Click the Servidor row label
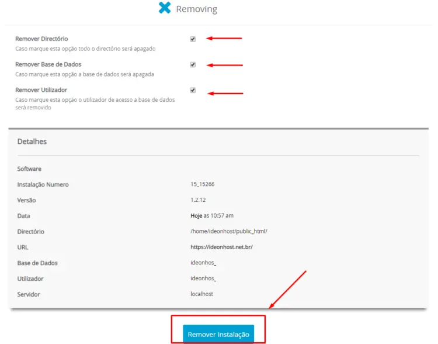This screenshot has width=438, height=344. [x=30, y=294]
